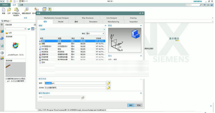This screenshot has height=113, width=215.
Task: Click the Assembly Load Options icon
Action: pos(26,10)
